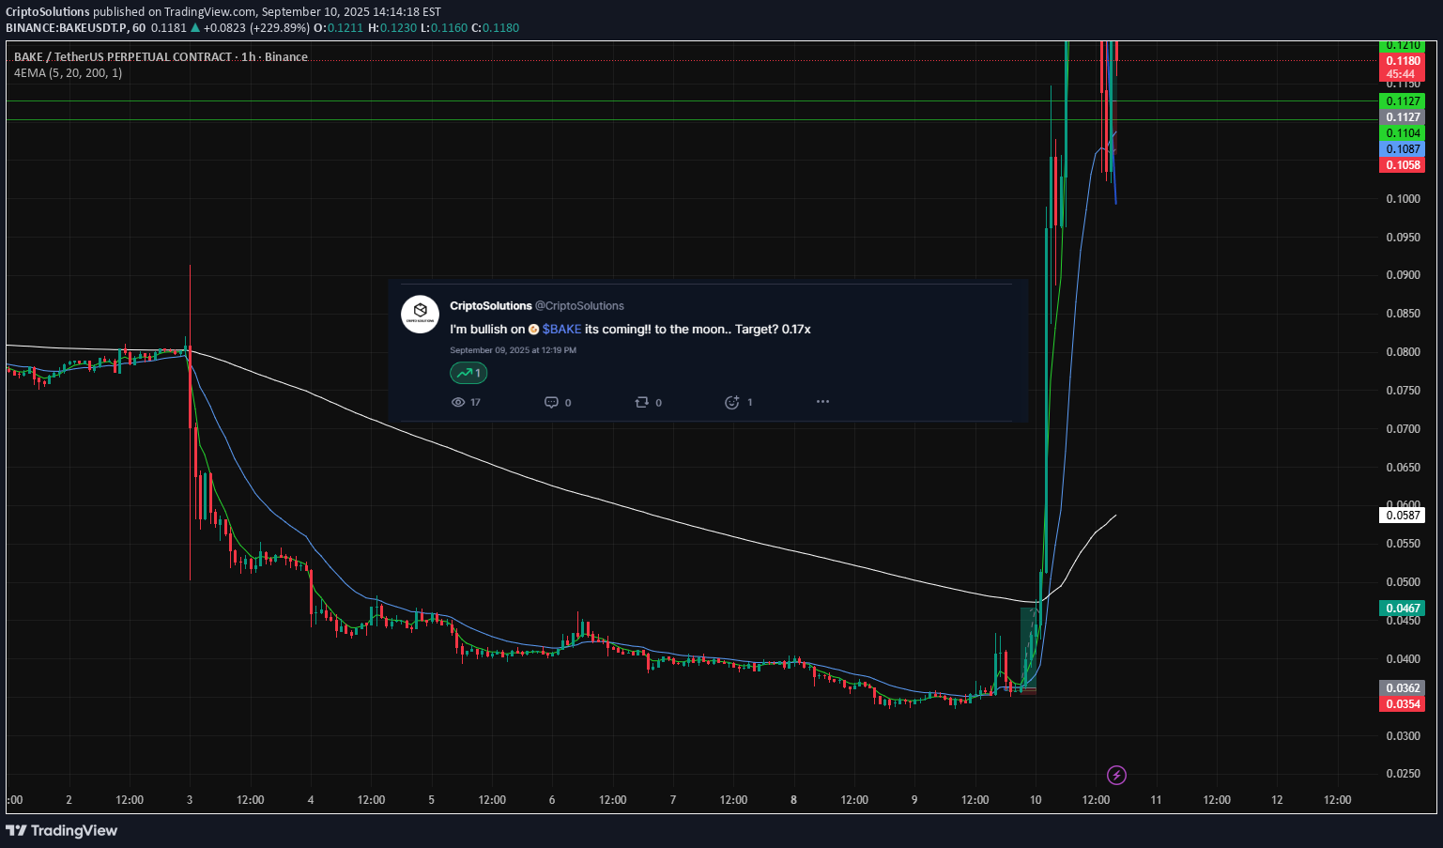The height and width of the screenshot is (848, 1443).
Task: Click the 0.0500 price scale value
Action: (1403, 582)
